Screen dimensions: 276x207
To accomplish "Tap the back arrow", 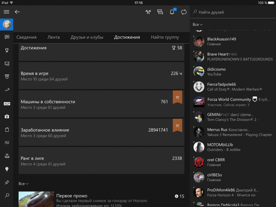I will pyautogui.click(x=17, y=12).
